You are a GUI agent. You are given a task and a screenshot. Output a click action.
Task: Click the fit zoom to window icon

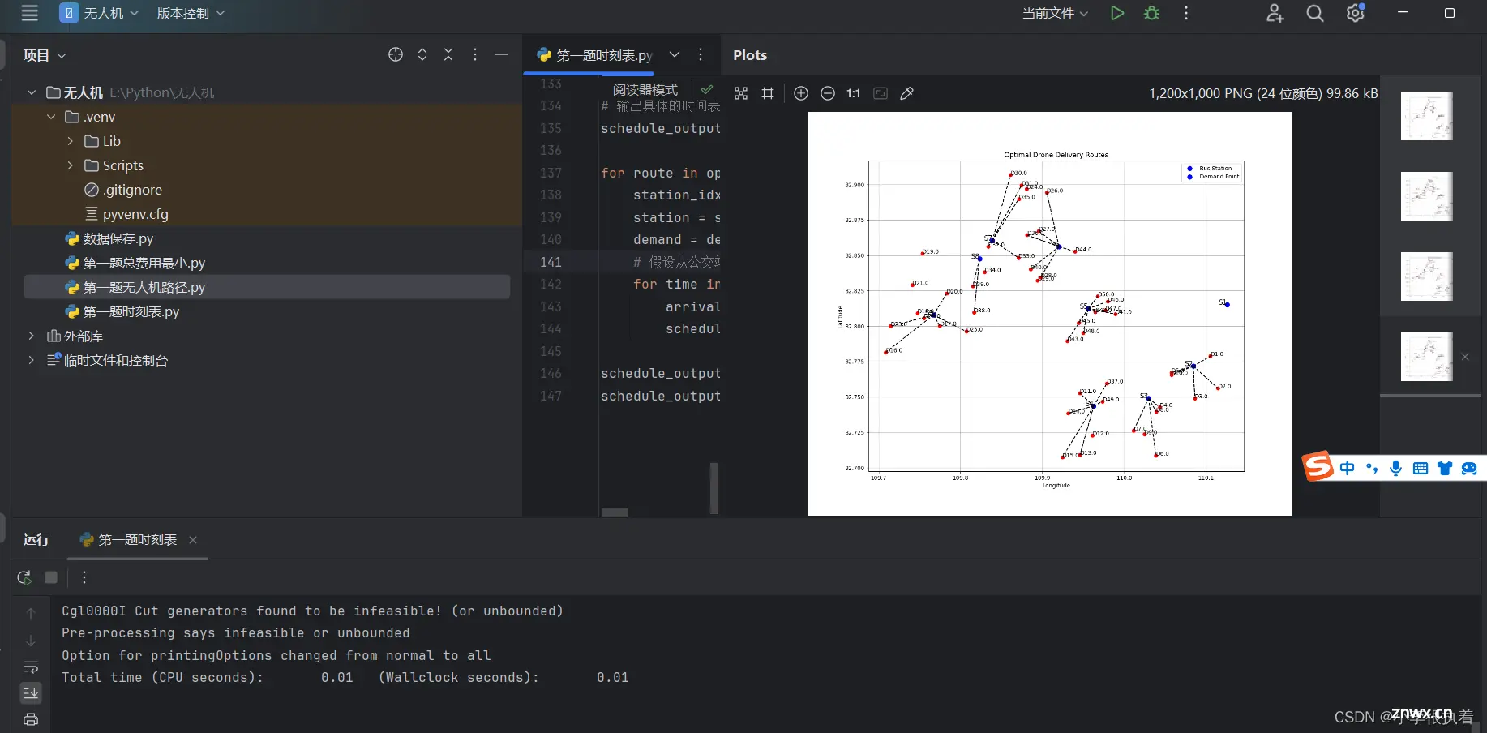point(881,93)
